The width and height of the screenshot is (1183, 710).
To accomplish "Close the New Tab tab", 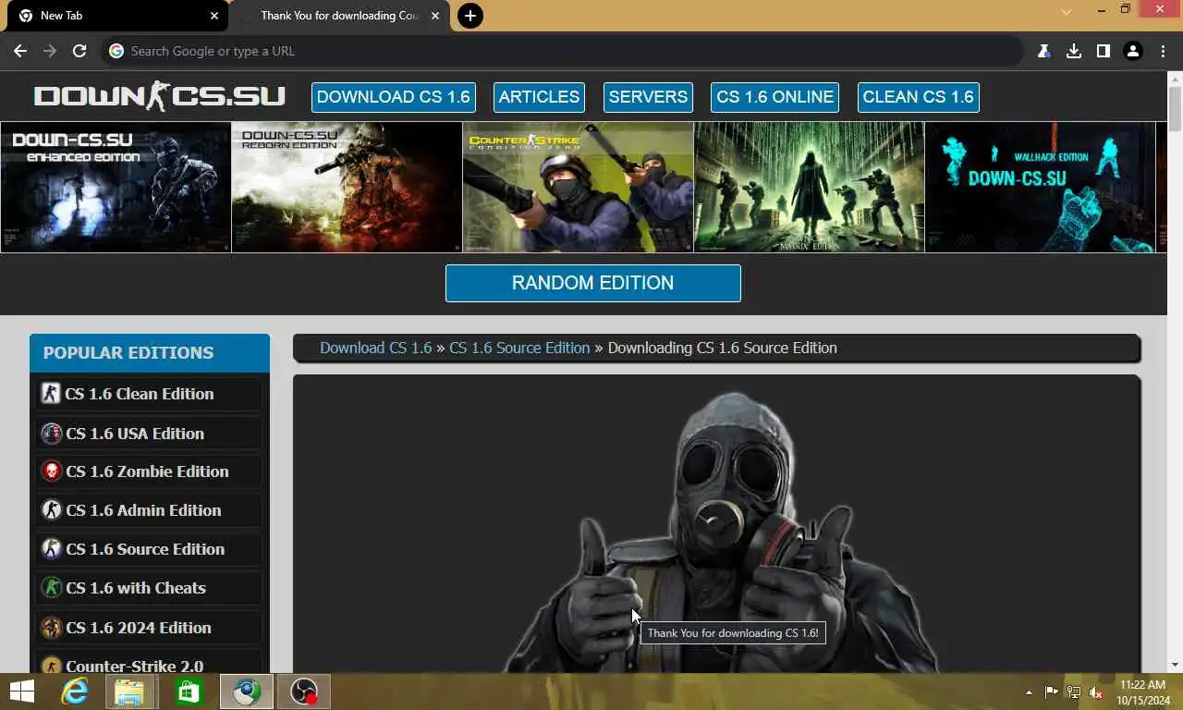I will tap(214, 16).
